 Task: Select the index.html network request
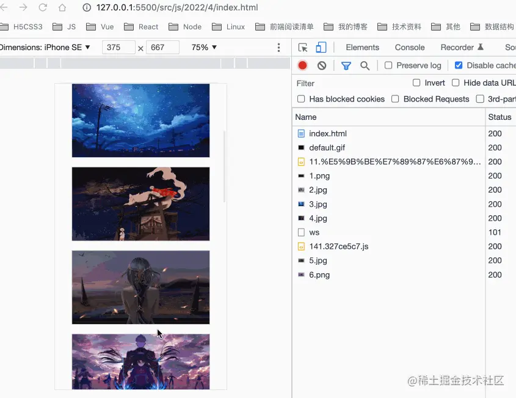tap(327, 133)
